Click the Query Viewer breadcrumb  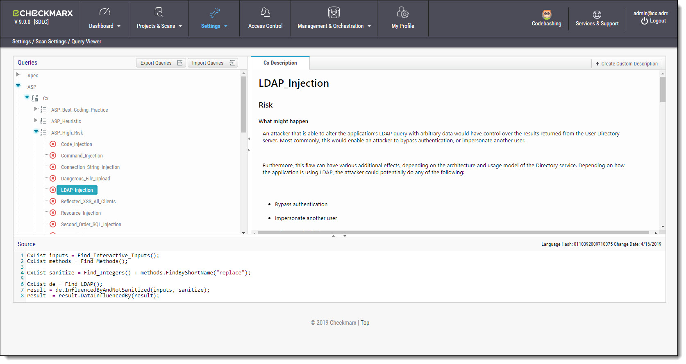(86, 42)
